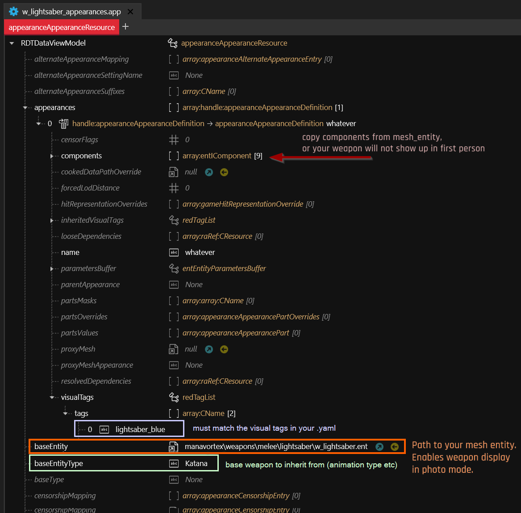Click yellow arrow icon beside proxyMesh null
Image resolution: width=521 pixels, height=513 pixels.
224,349
